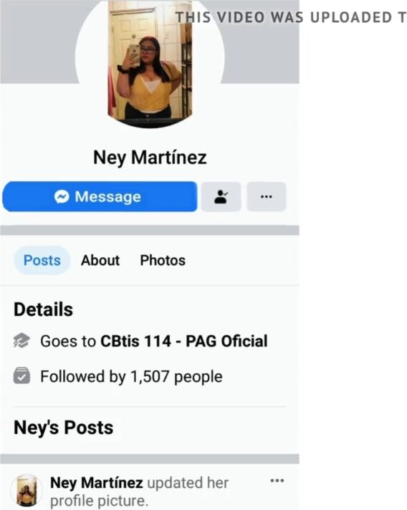Toggle the friends status person icon button
The width and height of the screenshot is (407, 510).
pyautogui.click(x=221, y=196)
